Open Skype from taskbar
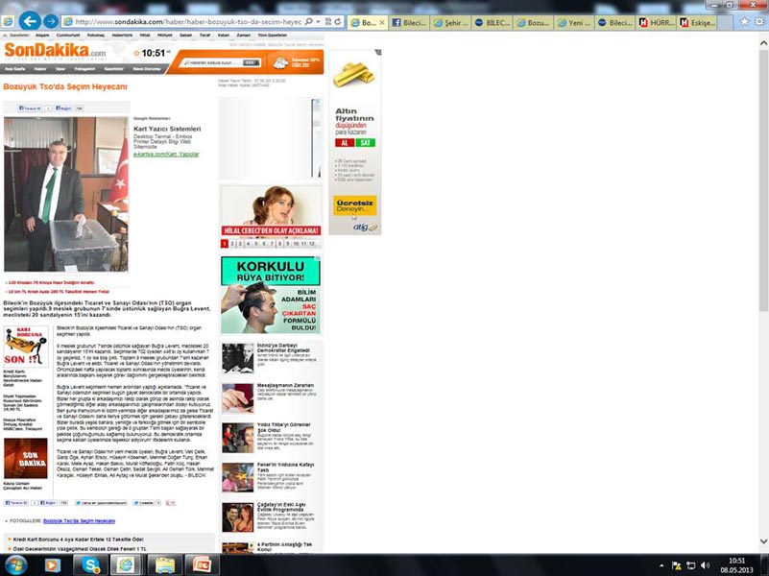This screenshot has height=576, width=769. (90, 565)
